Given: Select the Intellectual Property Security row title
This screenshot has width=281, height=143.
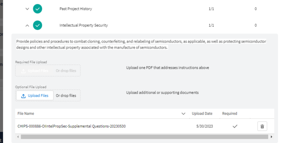Looking at the screenshot, I should coord(84,25).
